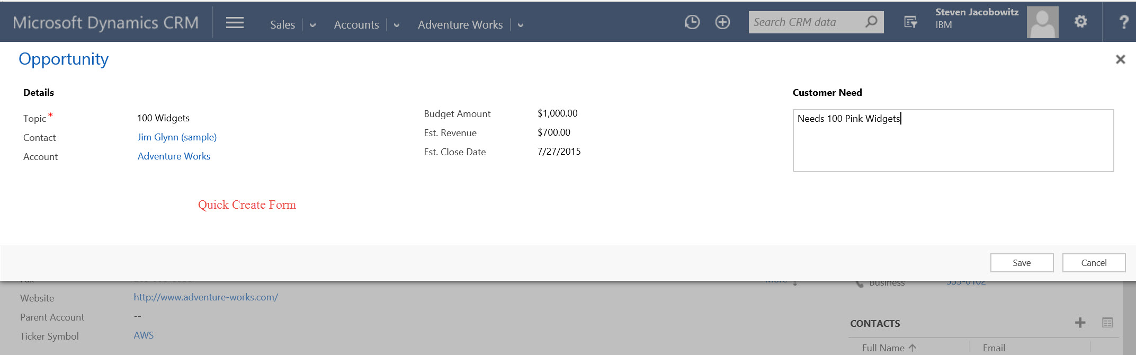Open the help question mark
Viewport: 1136px width, 355px height.
tap(1123, 22)
